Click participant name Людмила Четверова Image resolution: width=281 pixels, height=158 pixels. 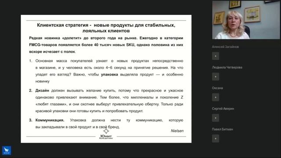point(227,67)
